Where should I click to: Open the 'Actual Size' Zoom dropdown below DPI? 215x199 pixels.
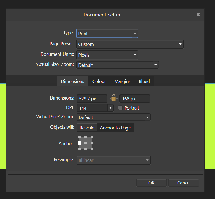point(113,117)
